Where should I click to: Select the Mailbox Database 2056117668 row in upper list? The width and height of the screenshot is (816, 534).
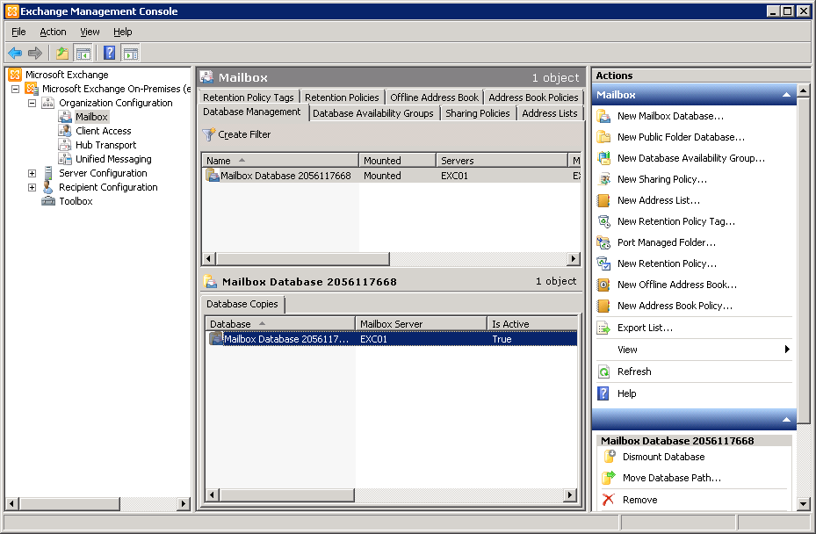392,176
